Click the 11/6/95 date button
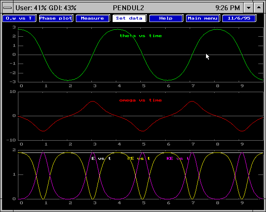 coord(239,18)
